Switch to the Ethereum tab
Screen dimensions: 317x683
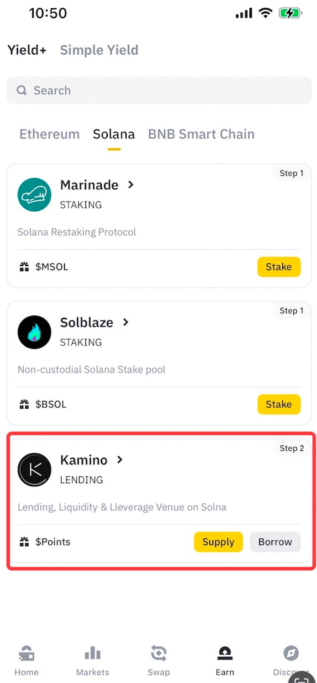[49, 134]
